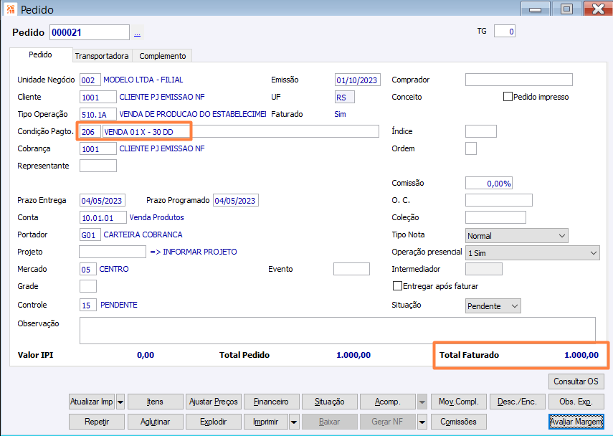The width and height of the screenshot is (613, 436).
Task: Click the O. C. input field
Action: pos(499,200)
